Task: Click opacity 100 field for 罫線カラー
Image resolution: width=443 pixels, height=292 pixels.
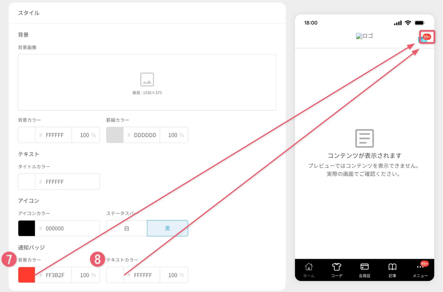Action: [174, 135]
